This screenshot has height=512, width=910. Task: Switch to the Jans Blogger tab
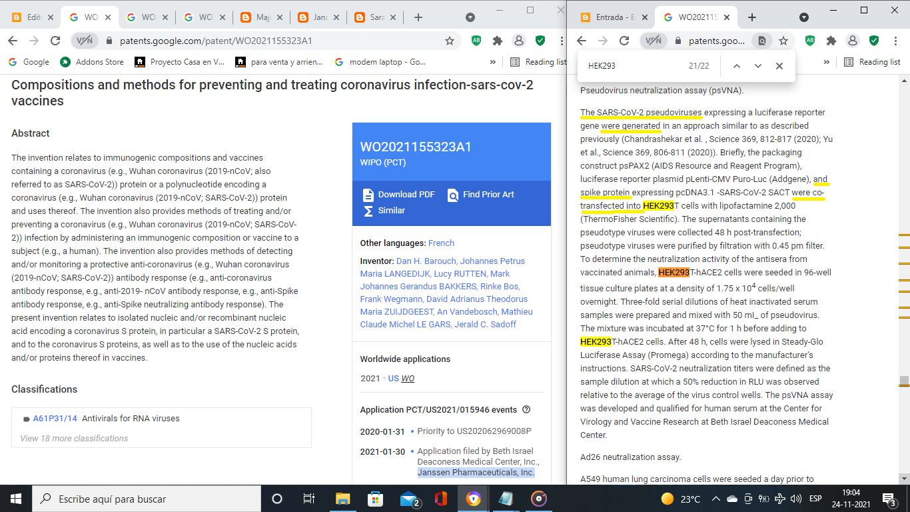point(319,17)
